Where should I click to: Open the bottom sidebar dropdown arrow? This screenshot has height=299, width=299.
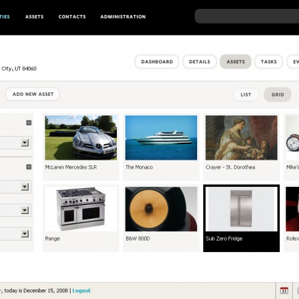(x=24, y=234)
